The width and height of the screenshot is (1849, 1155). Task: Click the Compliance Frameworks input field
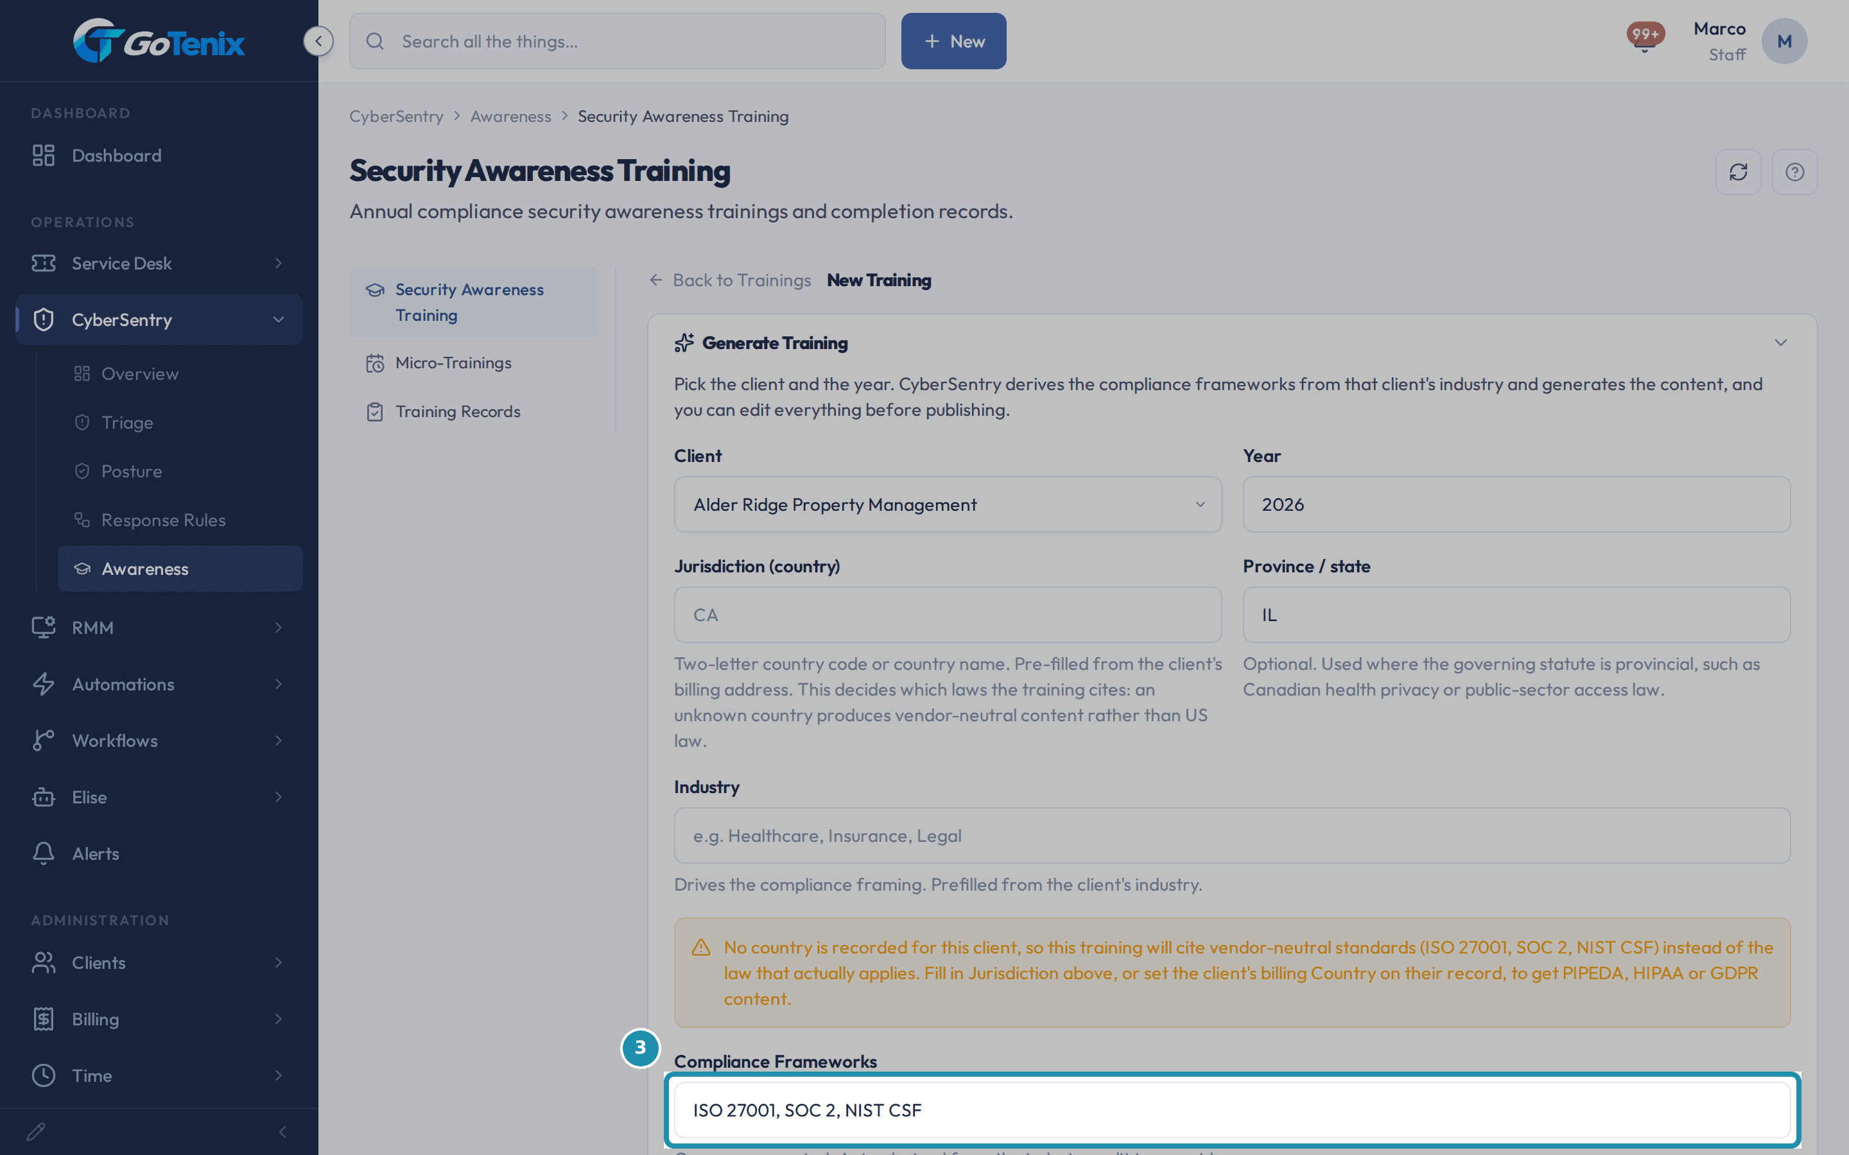coord(1231,1110)
